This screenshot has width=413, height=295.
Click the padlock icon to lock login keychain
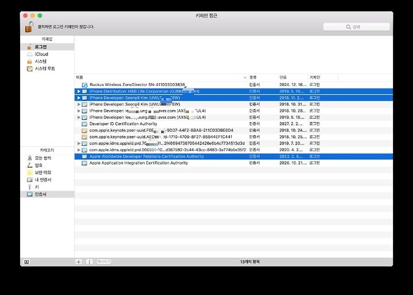(29, 27)
